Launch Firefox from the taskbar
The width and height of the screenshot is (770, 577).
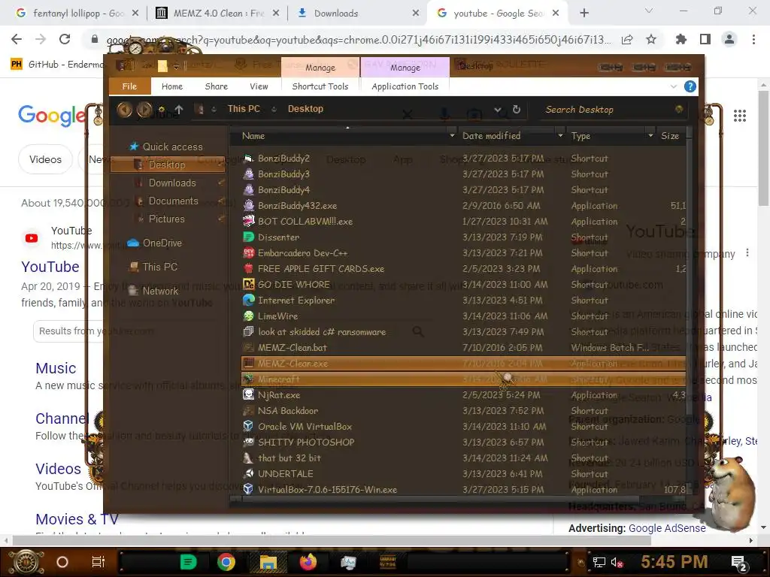tap(308, 562)
